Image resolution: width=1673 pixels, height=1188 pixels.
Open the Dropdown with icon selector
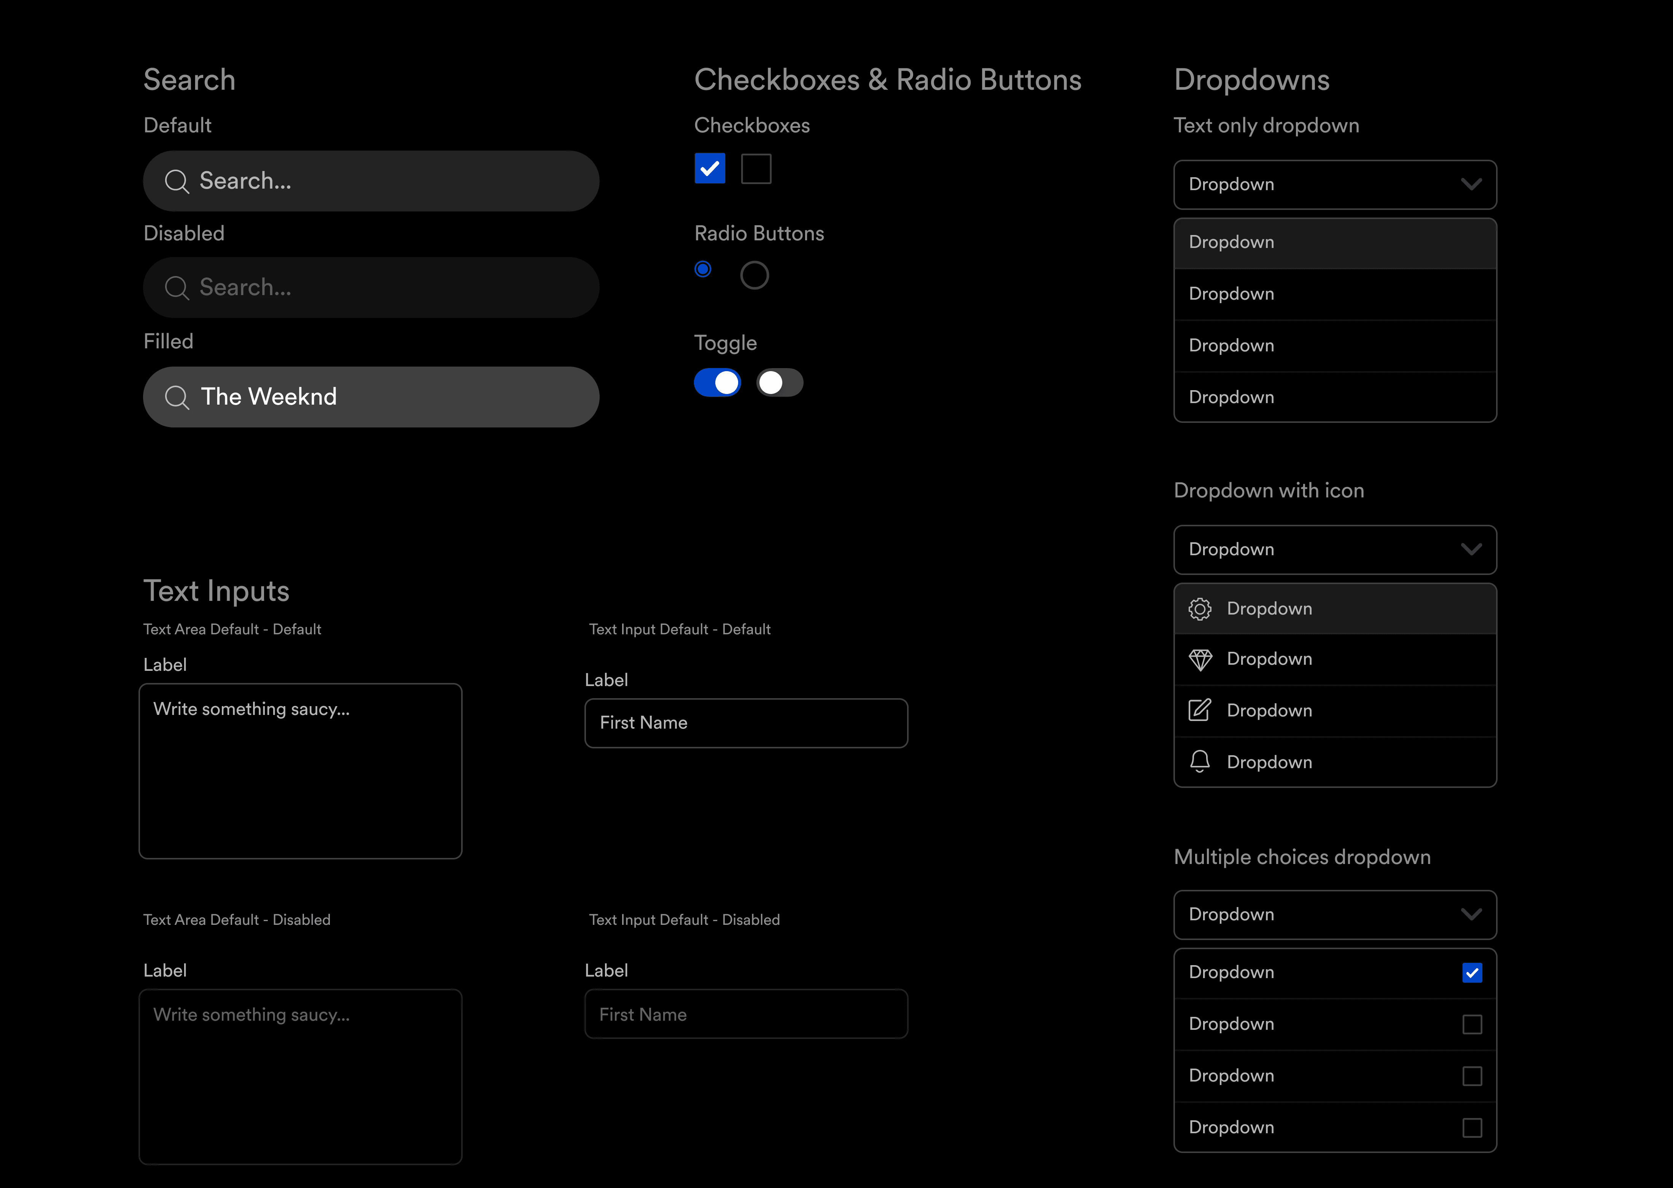click(x=1335, y=550)
